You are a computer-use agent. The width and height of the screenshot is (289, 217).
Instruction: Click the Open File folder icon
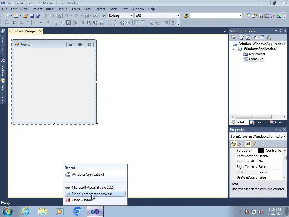click(x=25, y=16)
